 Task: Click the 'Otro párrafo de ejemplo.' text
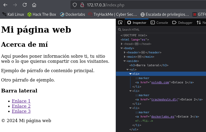(28, 80)
